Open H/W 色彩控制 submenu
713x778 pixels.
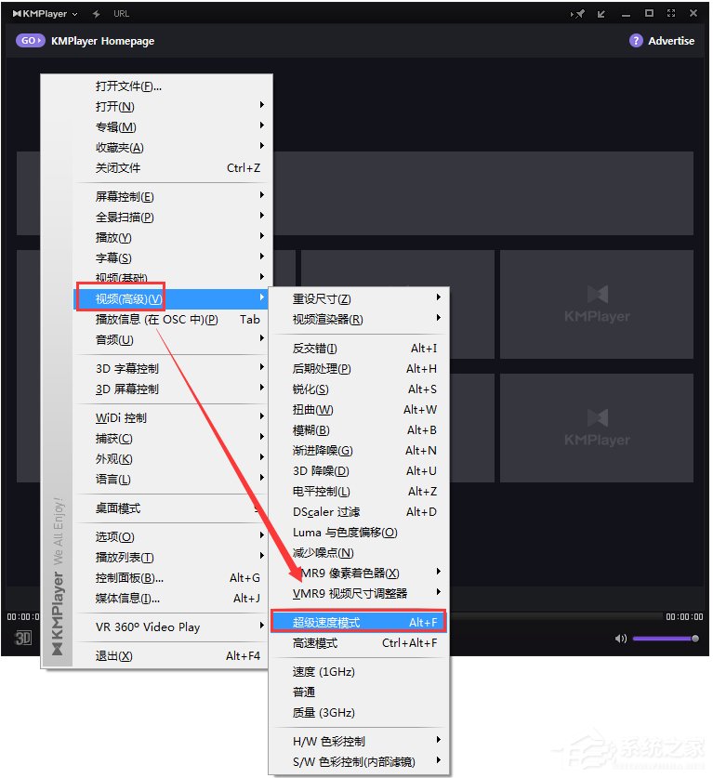pos(359,741)
